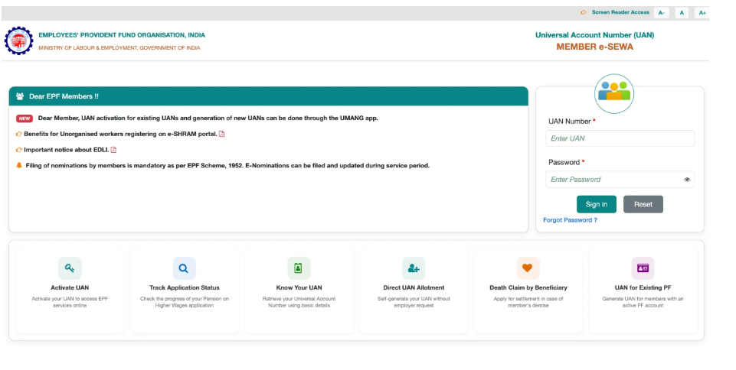Click the Sign in button
This screenshot has width=736, height=370.
click(x=597, y=204)
